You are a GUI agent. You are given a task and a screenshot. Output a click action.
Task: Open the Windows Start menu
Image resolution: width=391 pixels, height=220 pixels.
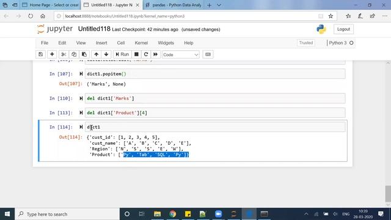click(7, 214)
